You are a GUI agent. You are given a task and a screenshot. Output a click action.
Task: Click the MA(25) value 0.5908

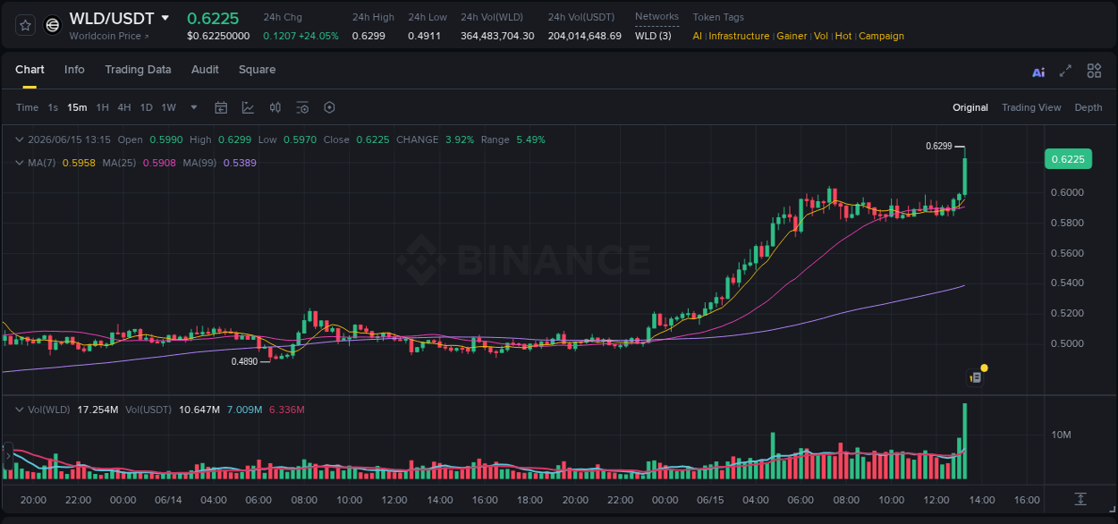point(159,163)
